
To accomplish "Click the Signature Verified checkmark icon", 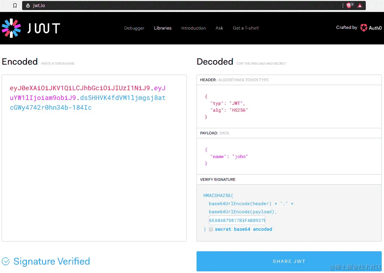I will click(x=6, y=261).
